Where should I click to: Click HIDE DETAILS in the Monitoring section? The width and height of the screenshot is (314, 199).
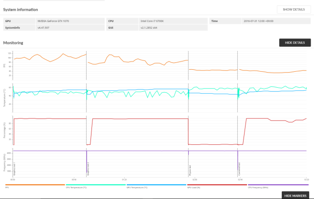(x=295, y=42)
